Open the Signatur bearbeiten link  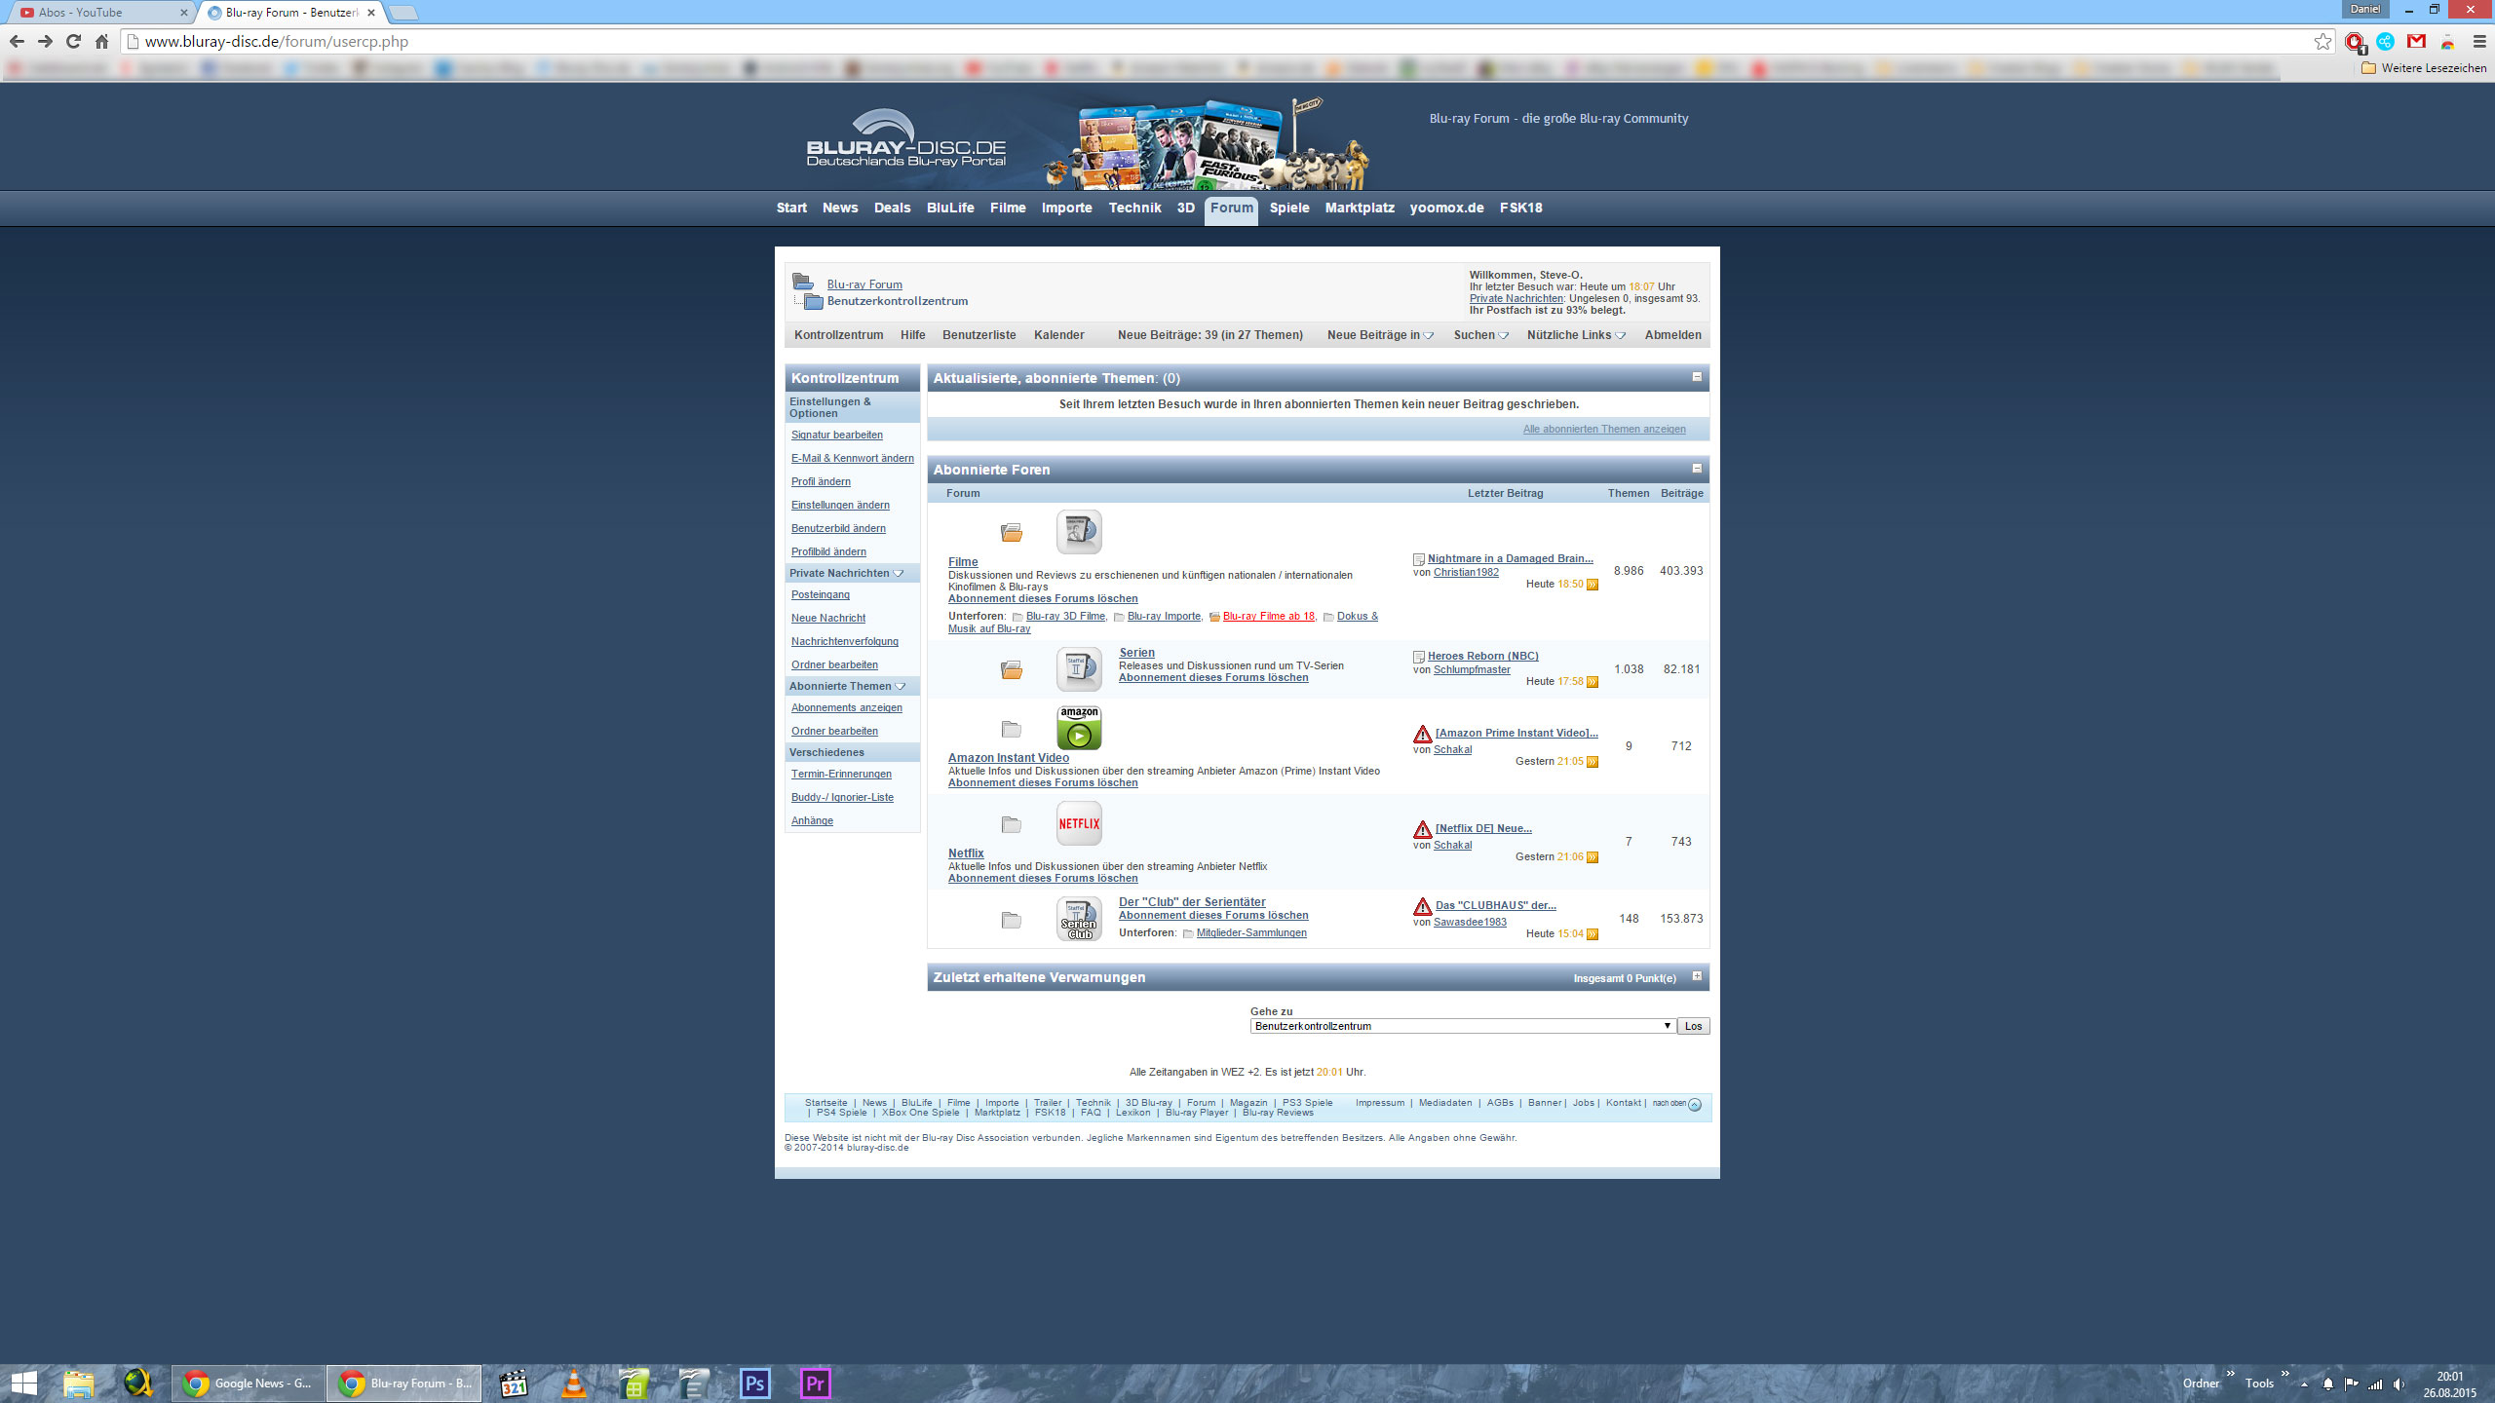pyautogui.click(x=836, y=435)
